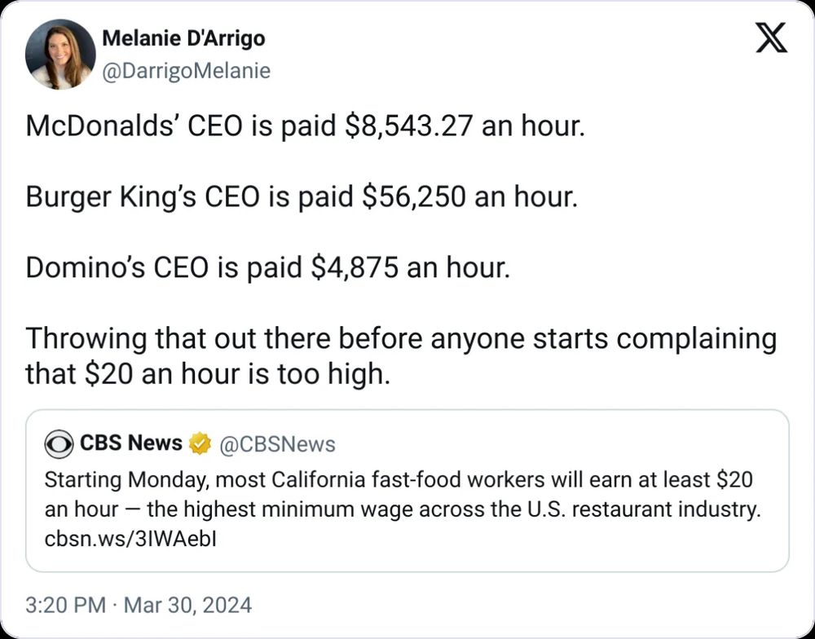
Task: Click the $56,250 figure in tweet
Action: (x=414, y=197)
